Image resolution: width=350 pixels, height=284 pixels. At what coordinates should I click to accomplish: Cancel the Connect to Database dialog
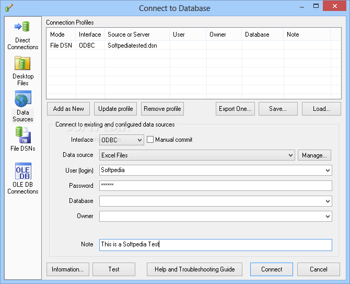(319, 269)
